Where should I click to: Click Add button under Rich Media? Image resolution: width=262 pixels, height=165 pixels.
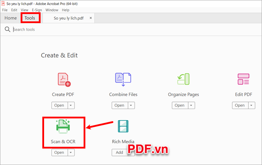click(x=119, y=152)
